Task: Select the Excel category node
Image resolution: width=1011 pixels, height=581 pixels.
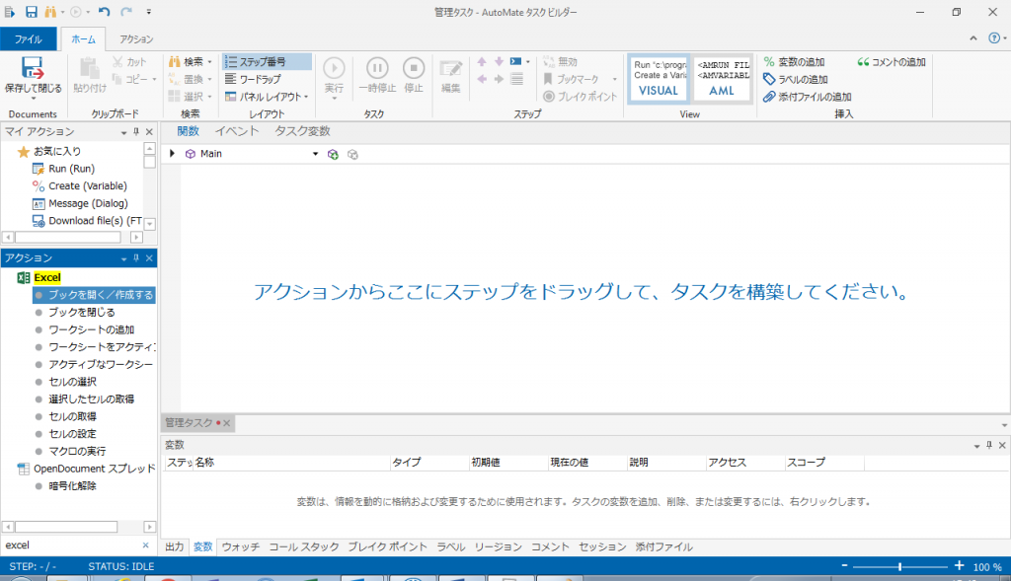Action: pyautogui.click(x=47, y=277)
